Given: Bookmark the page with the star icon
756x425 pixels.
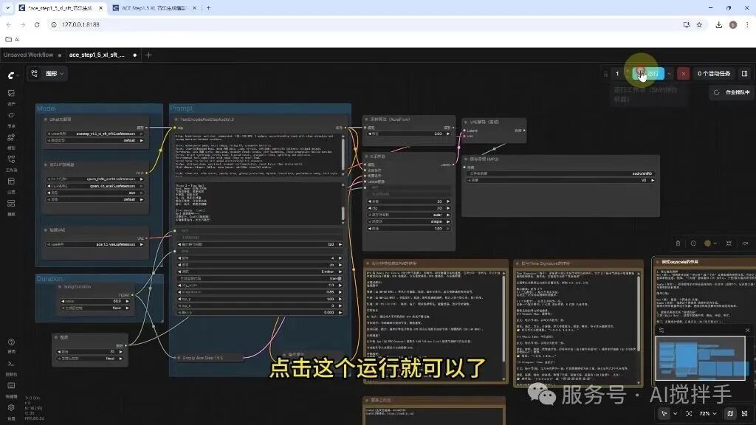Looking at the screenshot, I should click(699, 24).
